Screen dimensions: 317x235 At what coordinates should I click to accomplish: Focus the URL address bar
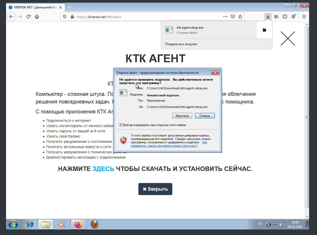[x=149, y=17]
